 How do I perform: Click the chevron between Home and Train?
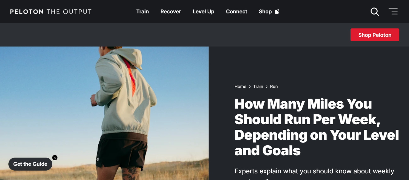[250, 87]
